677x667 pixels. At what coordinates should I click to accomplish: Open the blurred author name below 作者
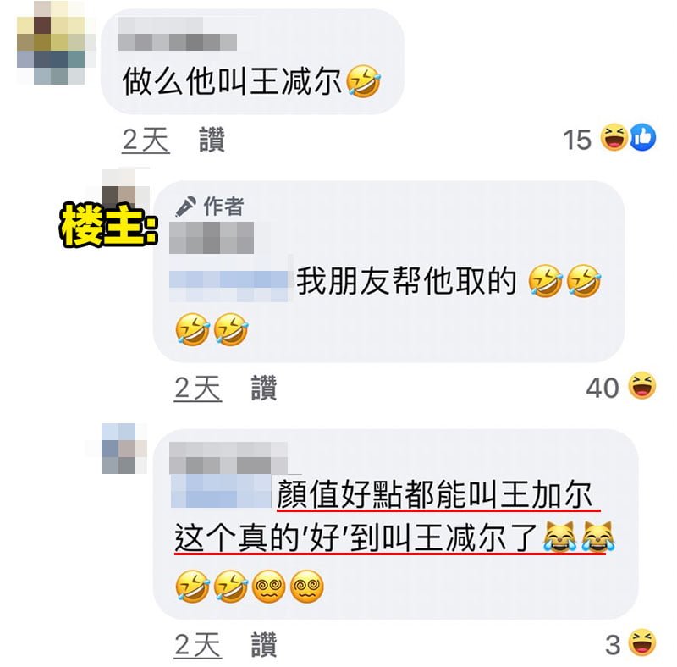click(x=212, y=238)
